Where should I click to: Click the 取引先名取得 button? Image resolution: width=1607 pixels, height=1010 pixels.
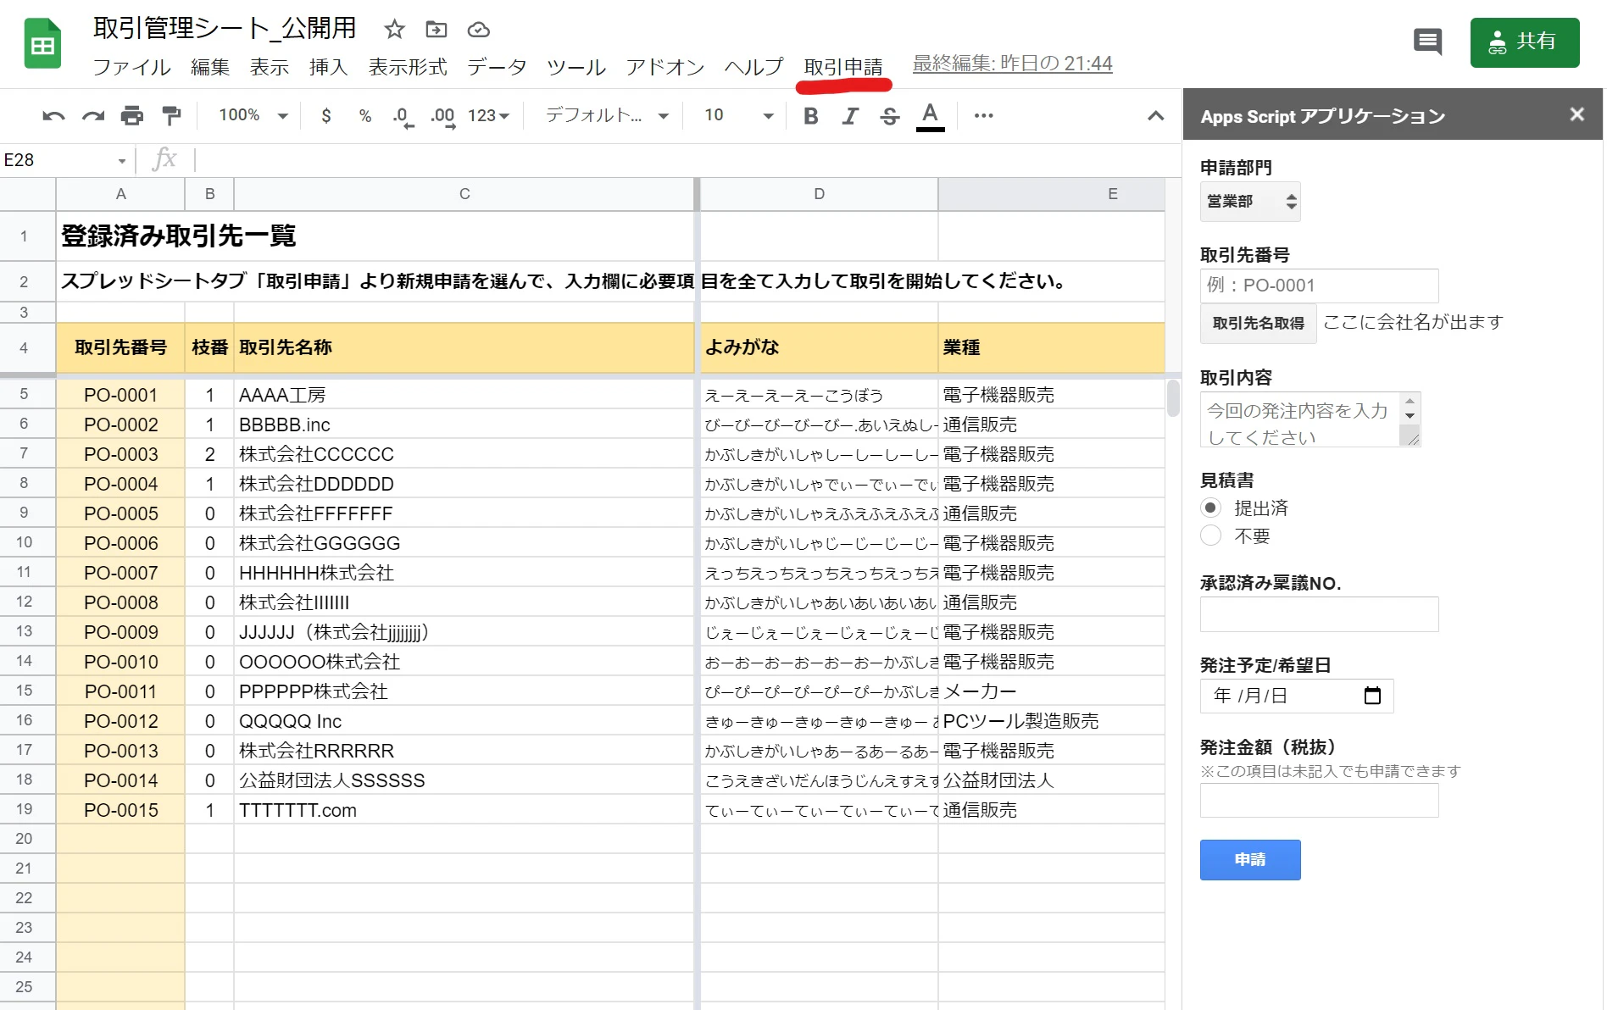tap(1258, 323)
